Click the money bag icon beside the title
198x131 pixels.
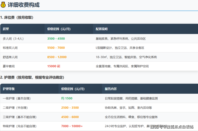coord(3,5)
